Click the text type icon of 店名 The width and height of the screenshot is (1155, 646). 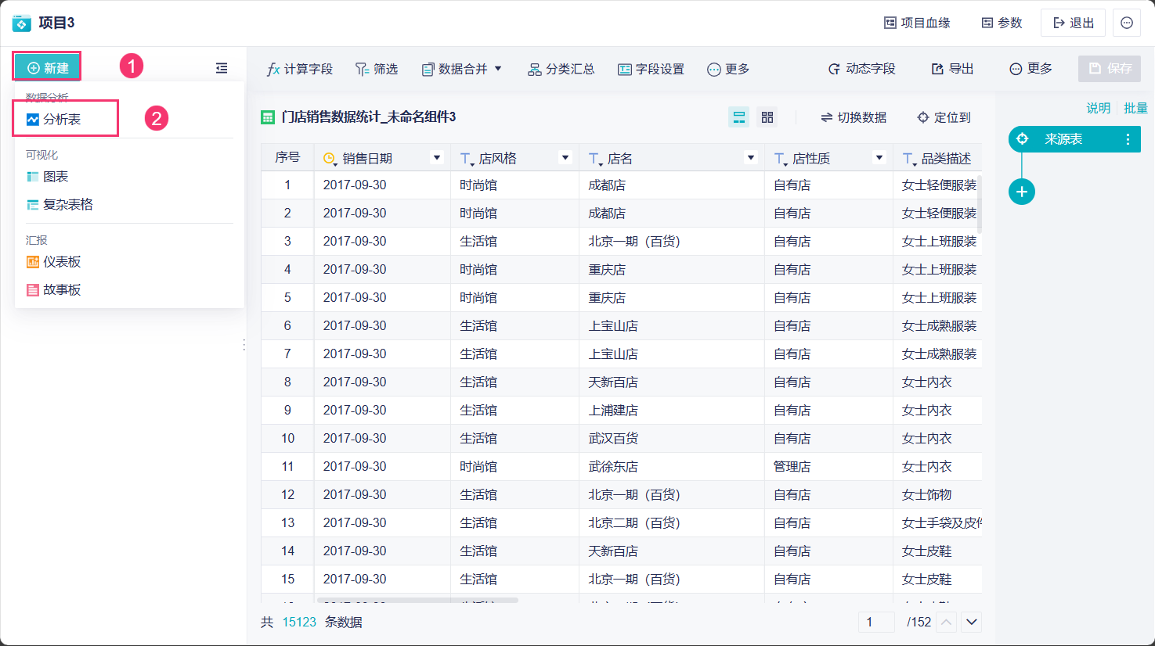click(x=595, y=159)
